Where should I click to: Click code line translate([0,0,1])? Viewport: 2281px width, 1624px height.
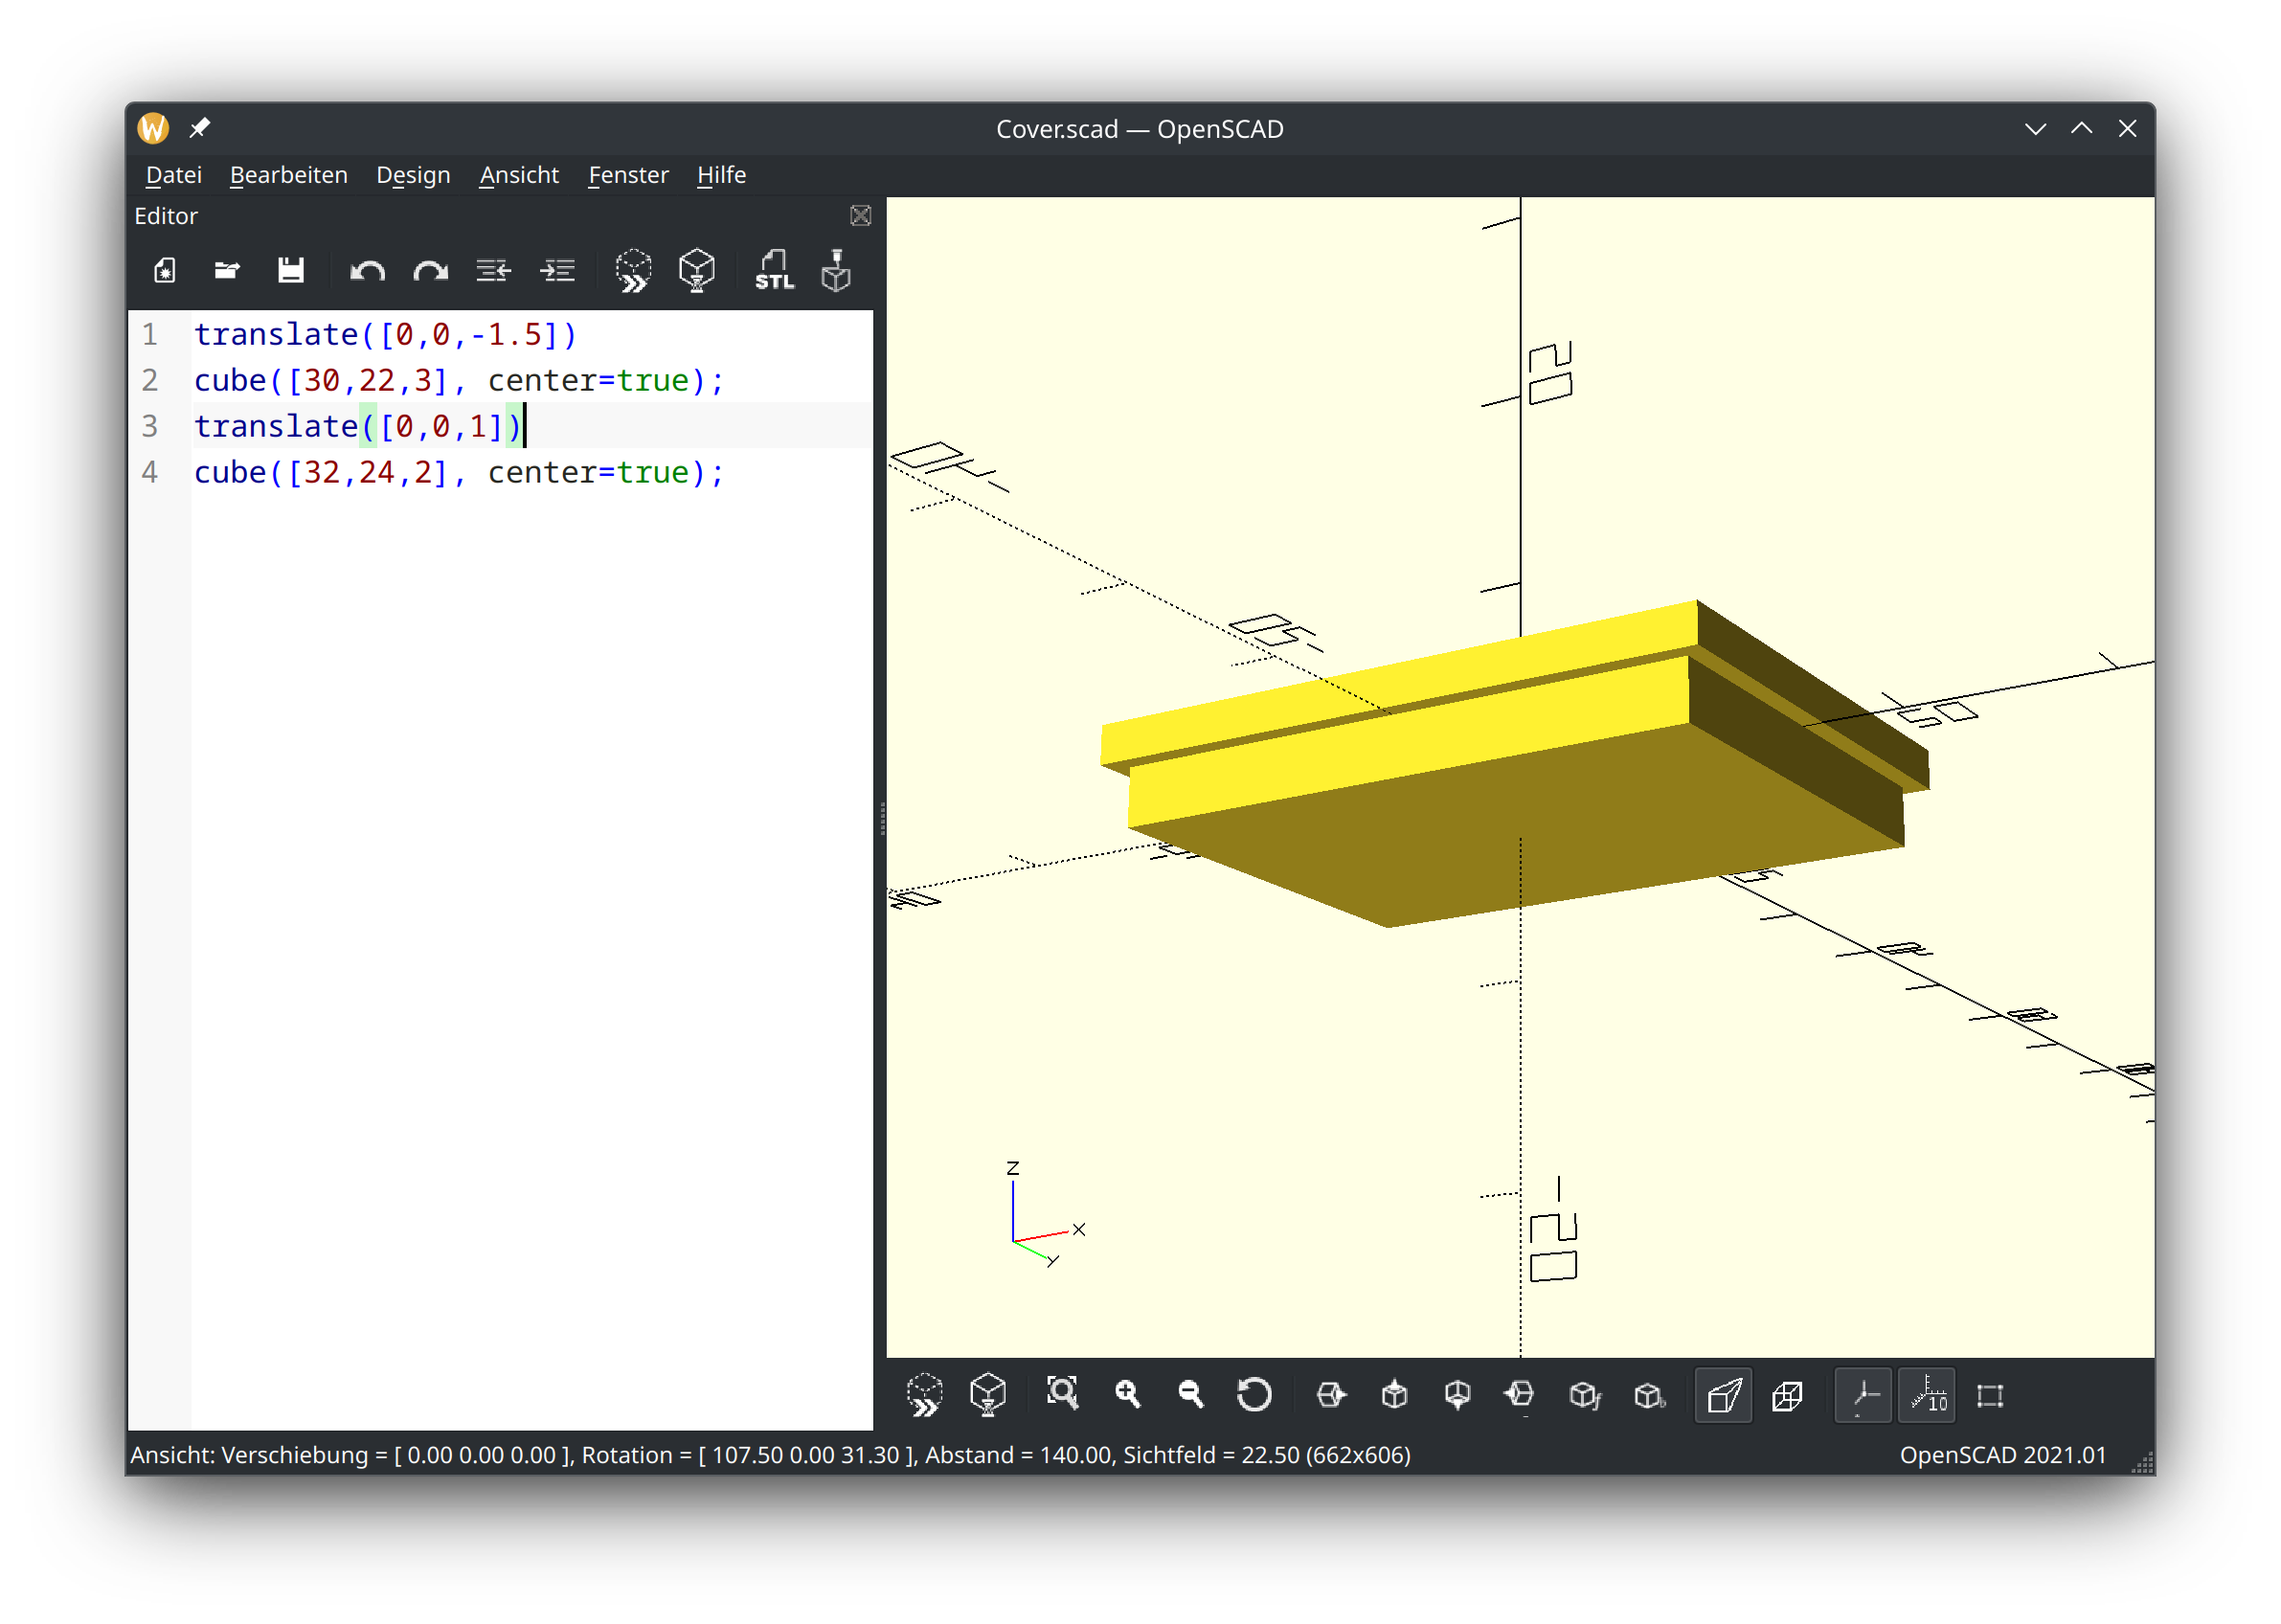(x=359, y=427)
